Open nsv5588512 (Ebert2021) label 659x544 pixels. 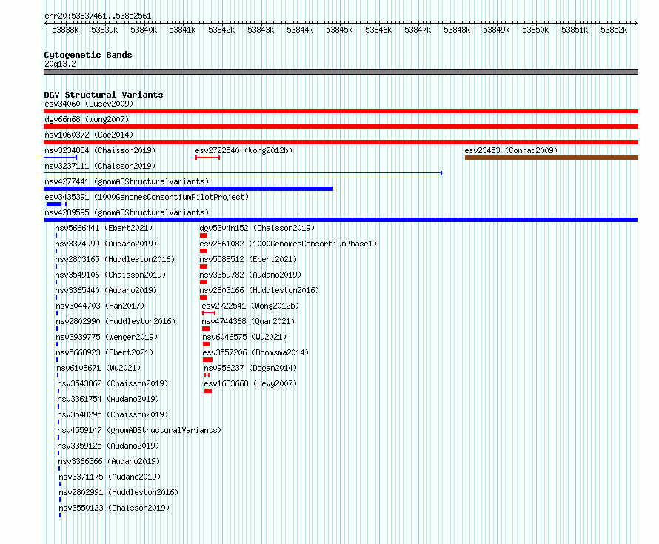[x=248, y=259]
